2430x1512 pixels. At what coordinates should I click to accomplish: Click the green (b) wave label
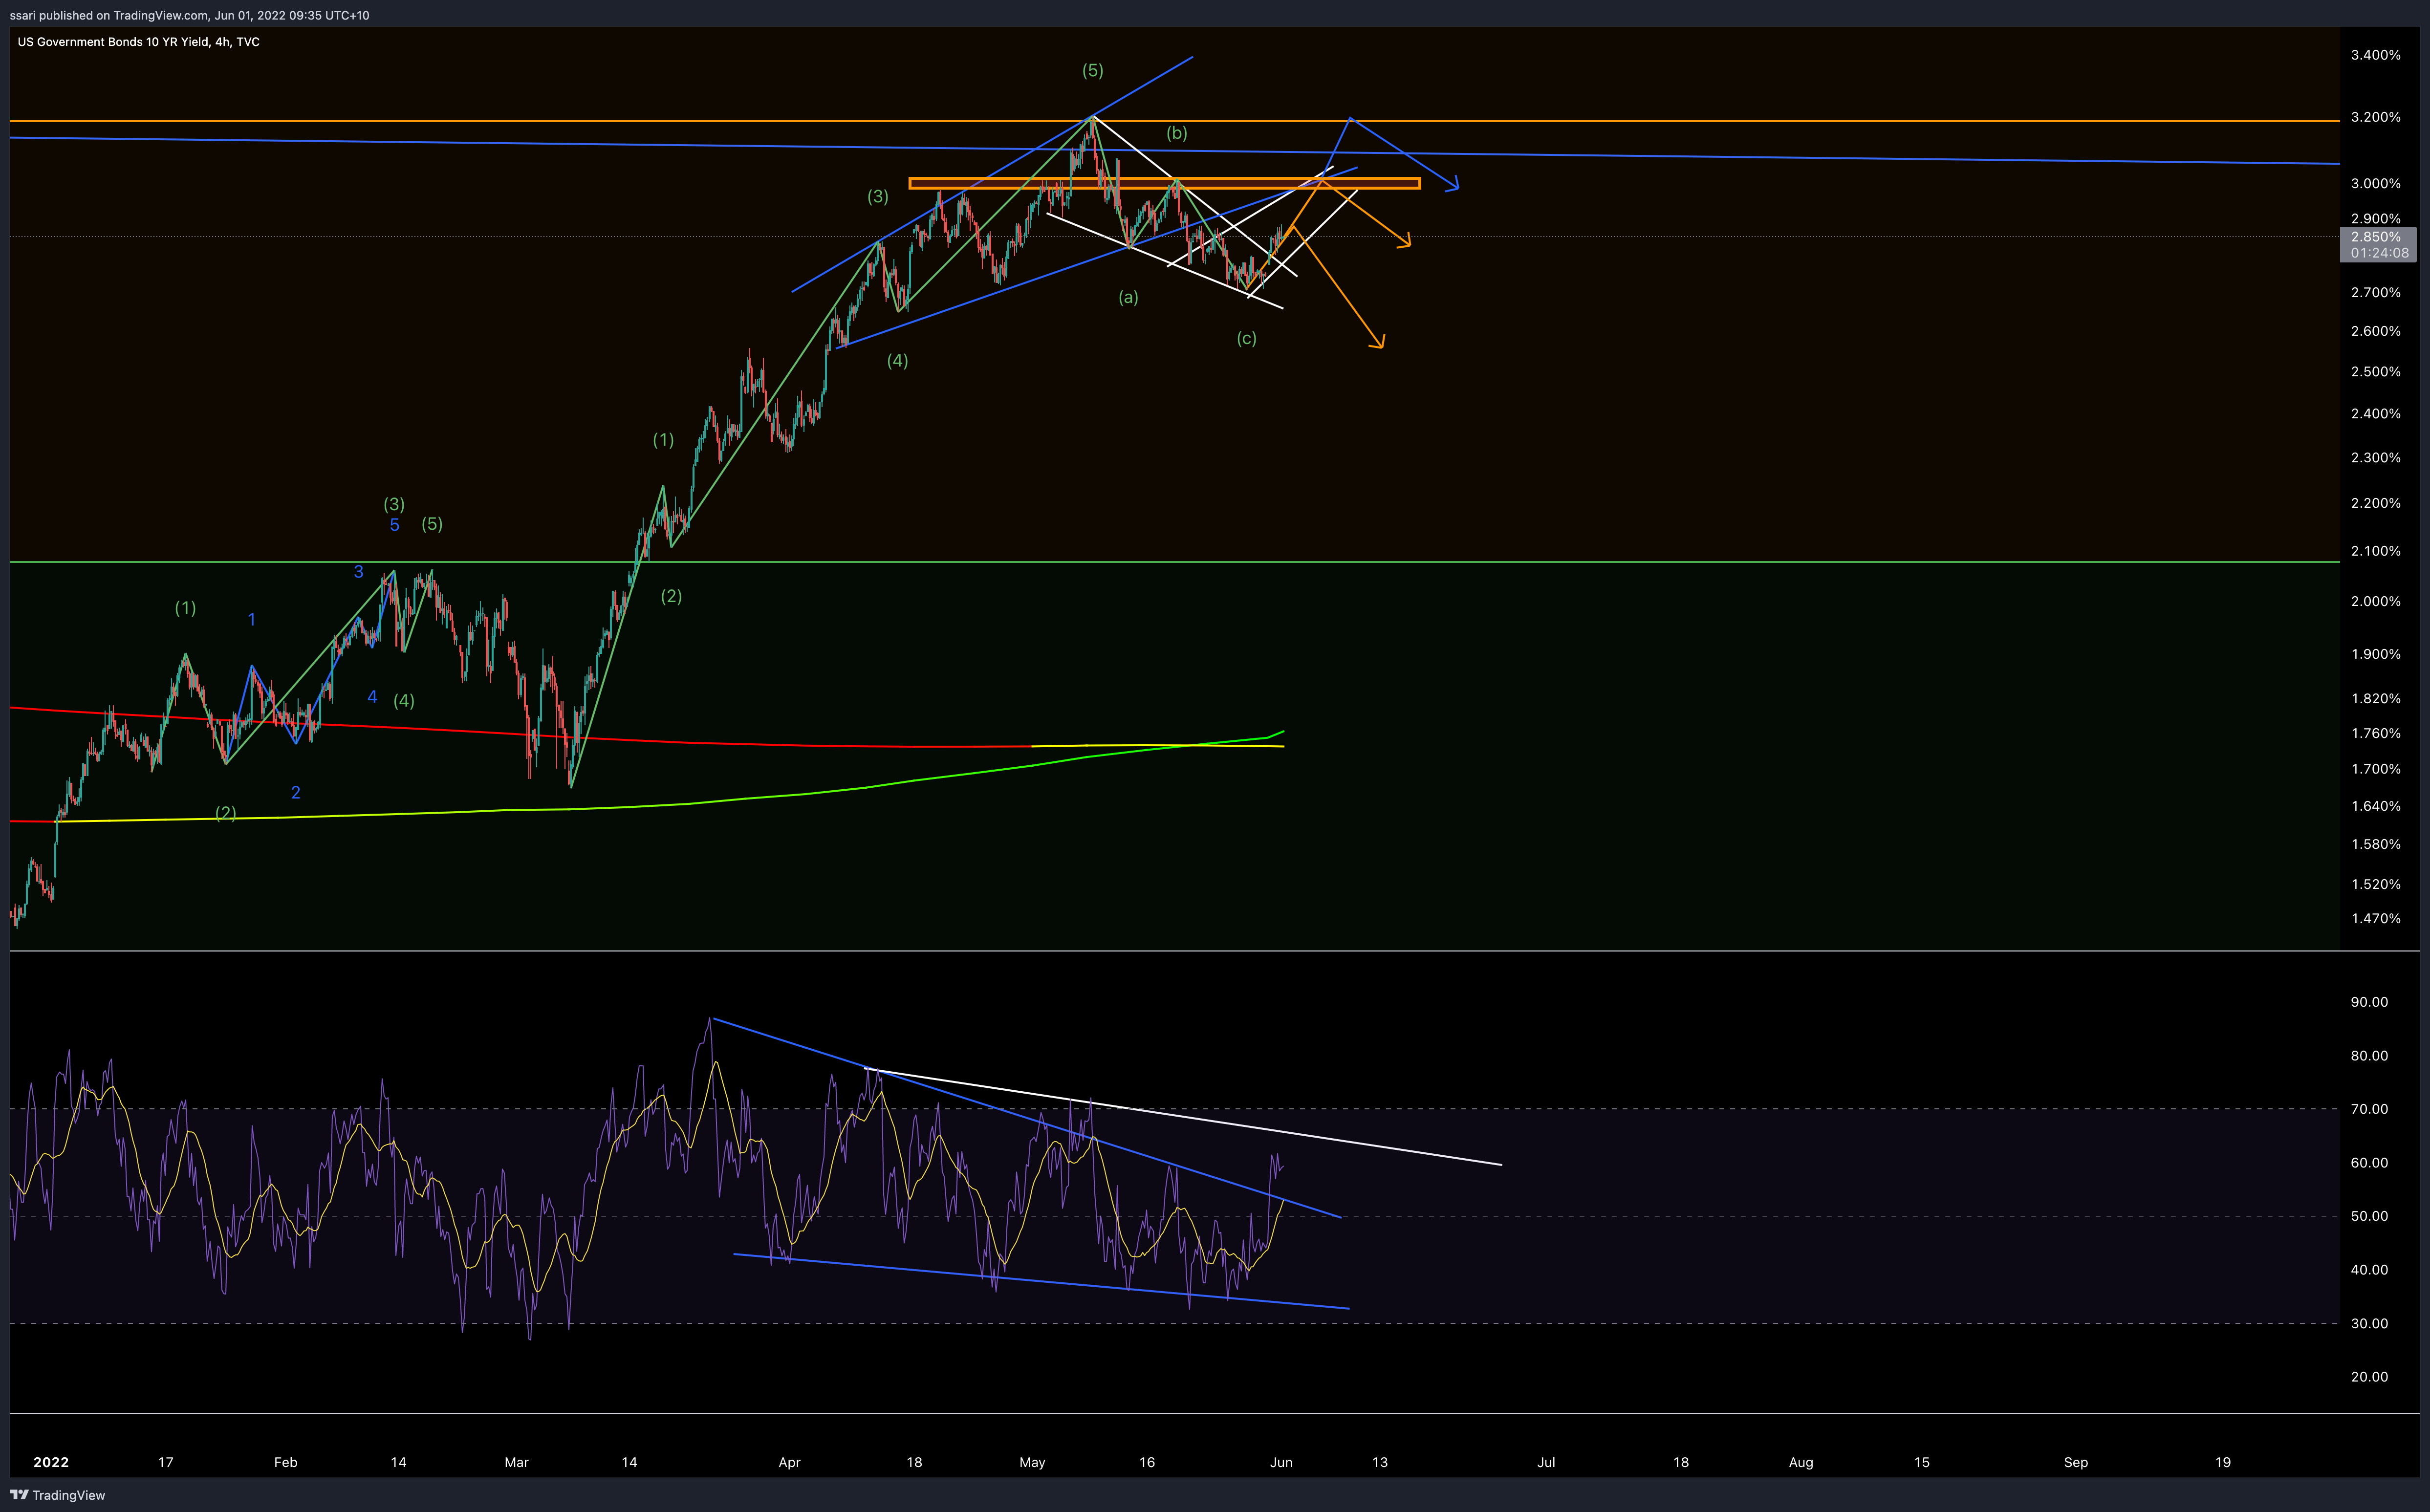1177,133
